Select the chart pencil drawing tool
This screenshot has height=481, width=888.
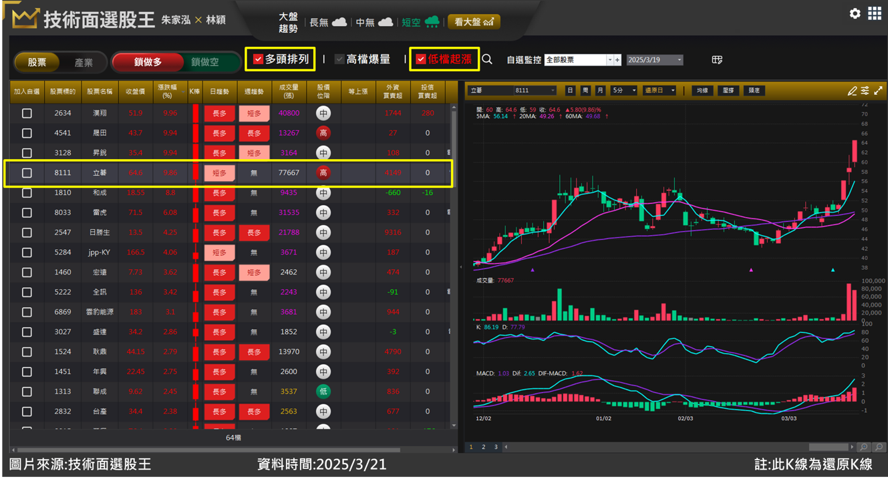click(x=852, y=91)
